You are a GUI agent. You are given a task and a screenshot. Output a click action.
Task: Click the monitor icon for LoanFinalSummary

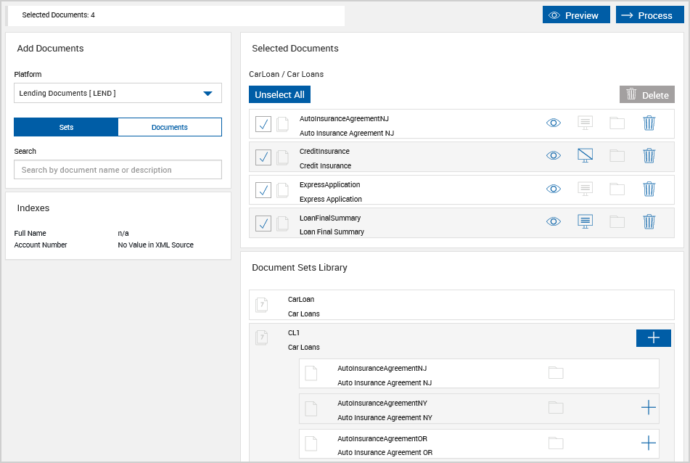click(585, 221)
